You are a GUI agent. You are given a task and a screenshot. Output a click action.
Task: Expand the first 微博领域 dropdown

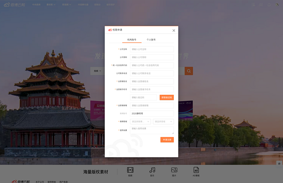point(140,121)
